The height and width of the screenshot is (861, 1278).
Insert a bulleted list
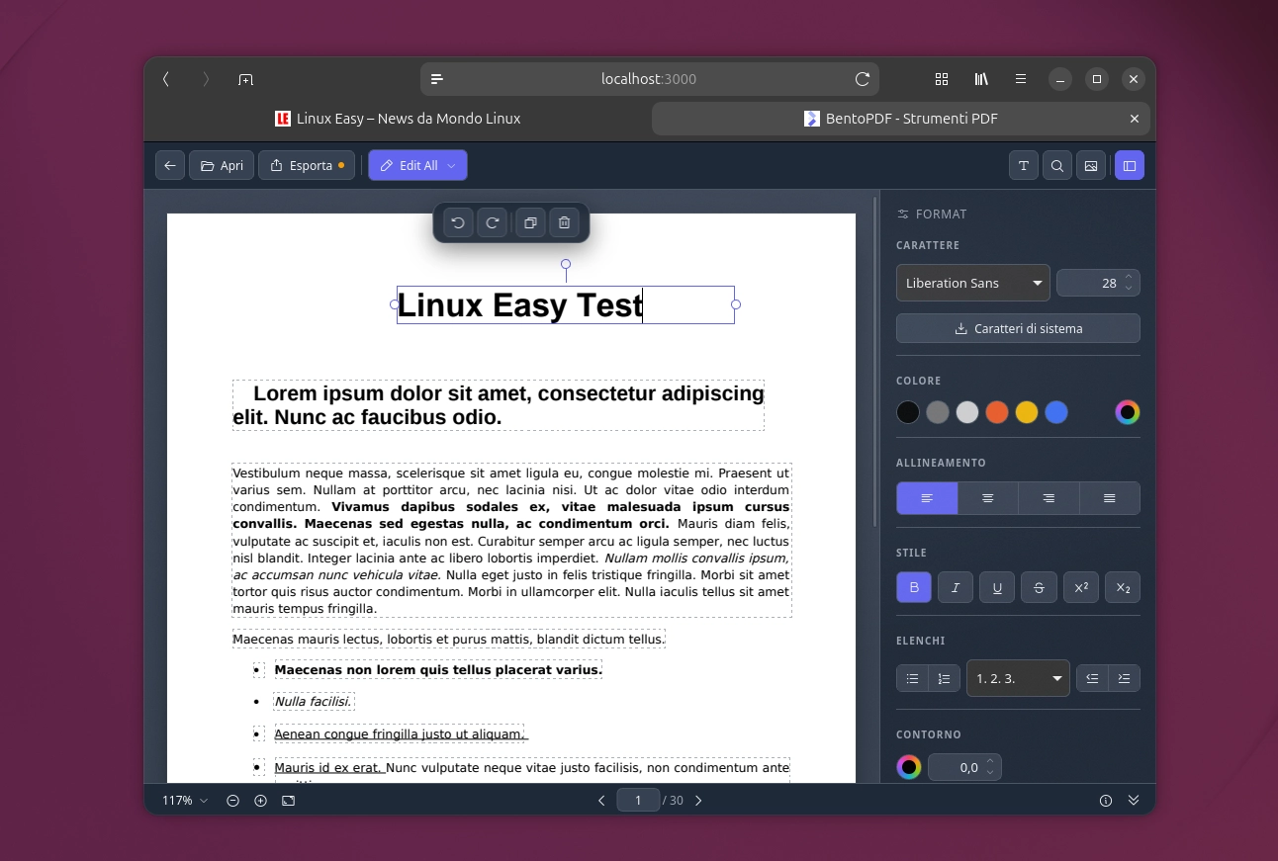pos(913,678)
